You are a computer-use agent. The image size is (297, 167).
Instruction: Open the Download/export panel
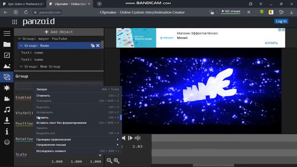7,121
